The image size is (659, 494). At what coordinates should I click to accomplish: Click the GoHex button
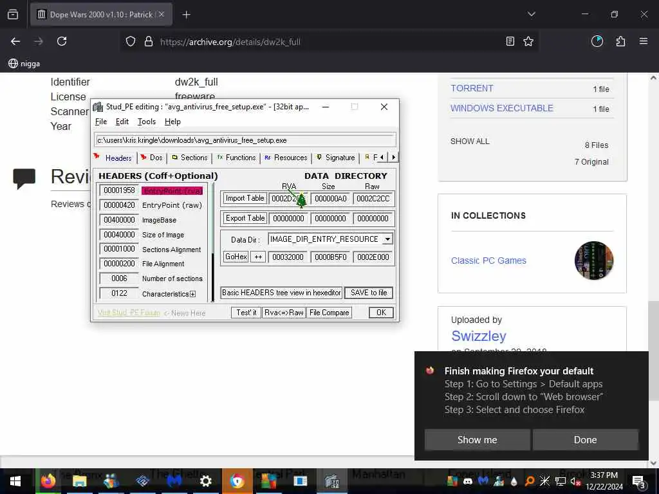(236, 257)
